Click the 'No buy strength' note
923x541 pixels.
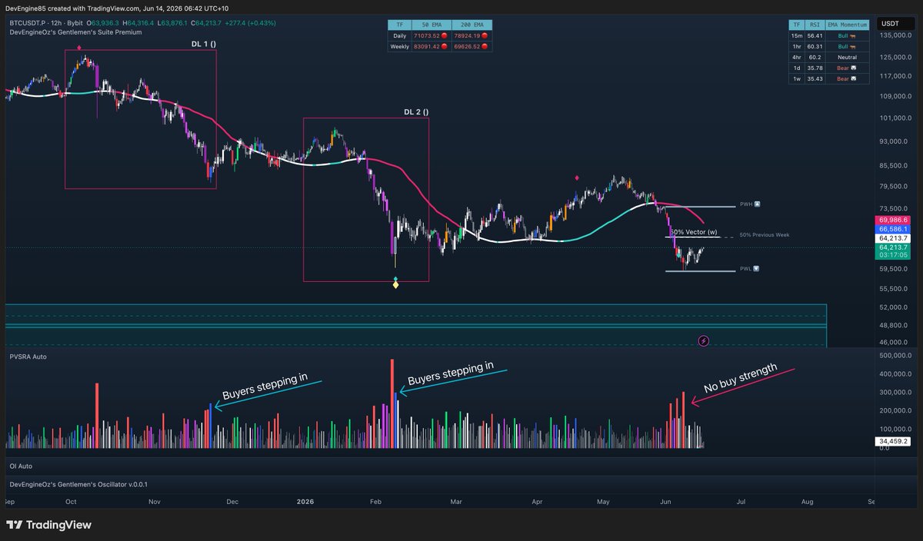pyautogui.click(x=741, y=380)
